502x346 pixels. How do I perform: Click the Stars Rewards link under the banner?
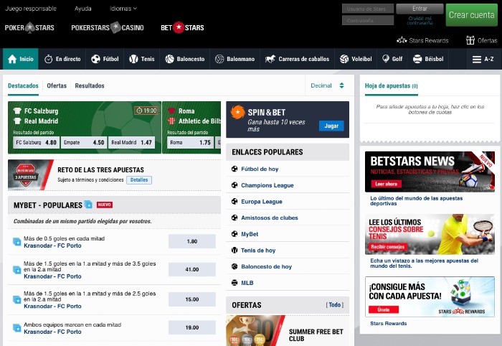pos(389,324)
